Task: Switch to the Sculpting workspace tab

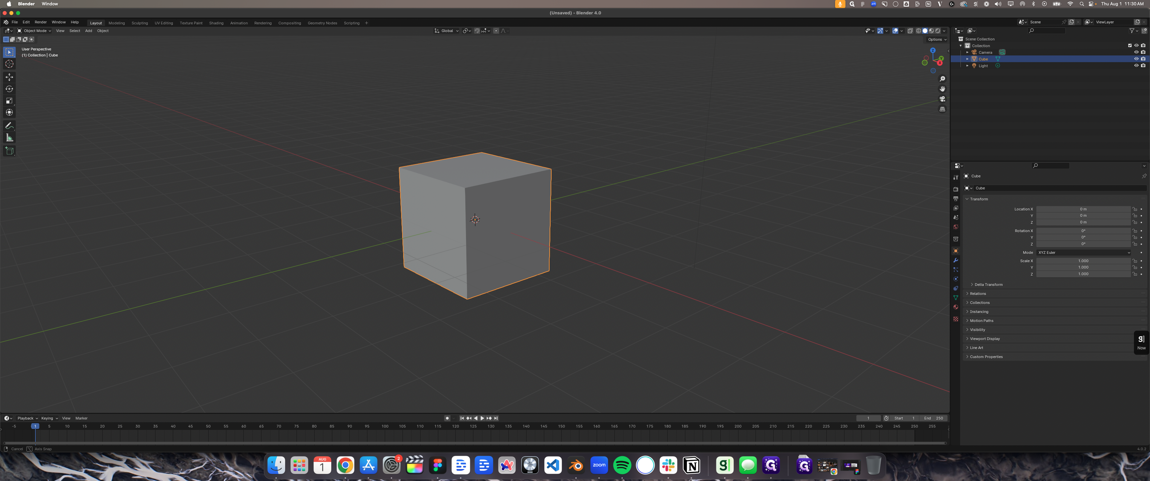Action: coord(140,23)
